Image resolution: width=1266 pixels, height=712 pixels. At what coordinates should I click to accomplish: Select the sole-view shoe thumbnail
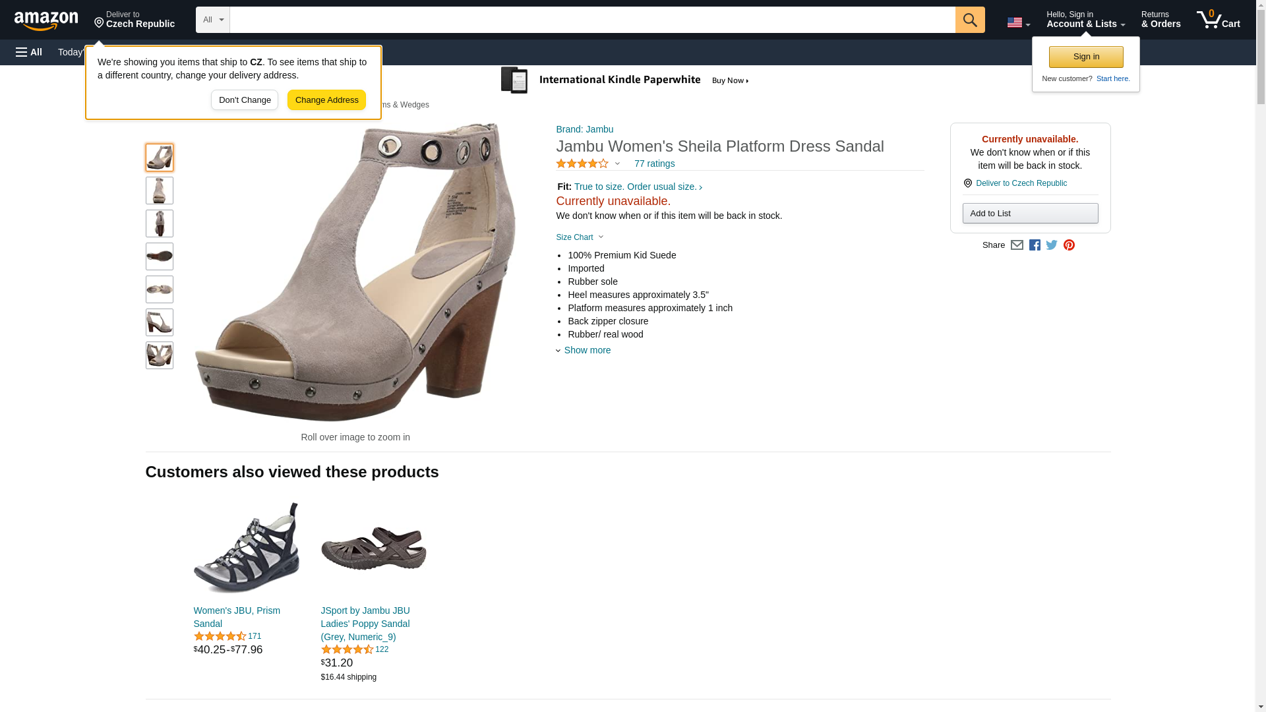click(x=160, y=256)
